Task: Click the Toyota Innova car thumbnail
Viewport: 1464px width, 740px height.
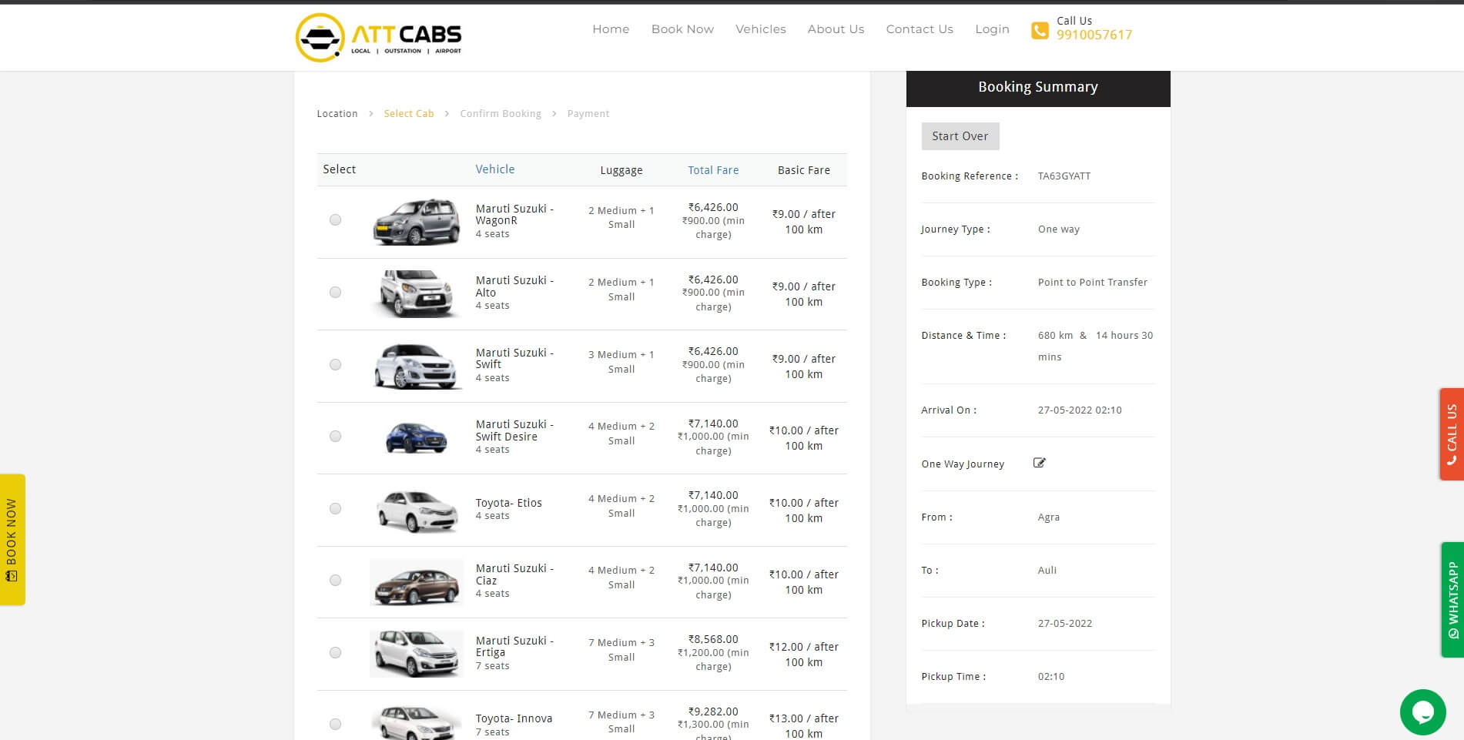Action: [x=417, y=722]
